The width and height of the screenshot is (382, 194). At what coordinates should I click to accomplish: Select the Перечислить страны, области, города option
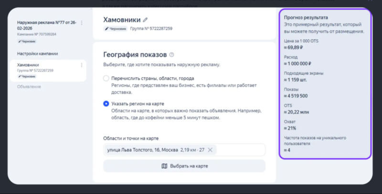click(106, 78)
